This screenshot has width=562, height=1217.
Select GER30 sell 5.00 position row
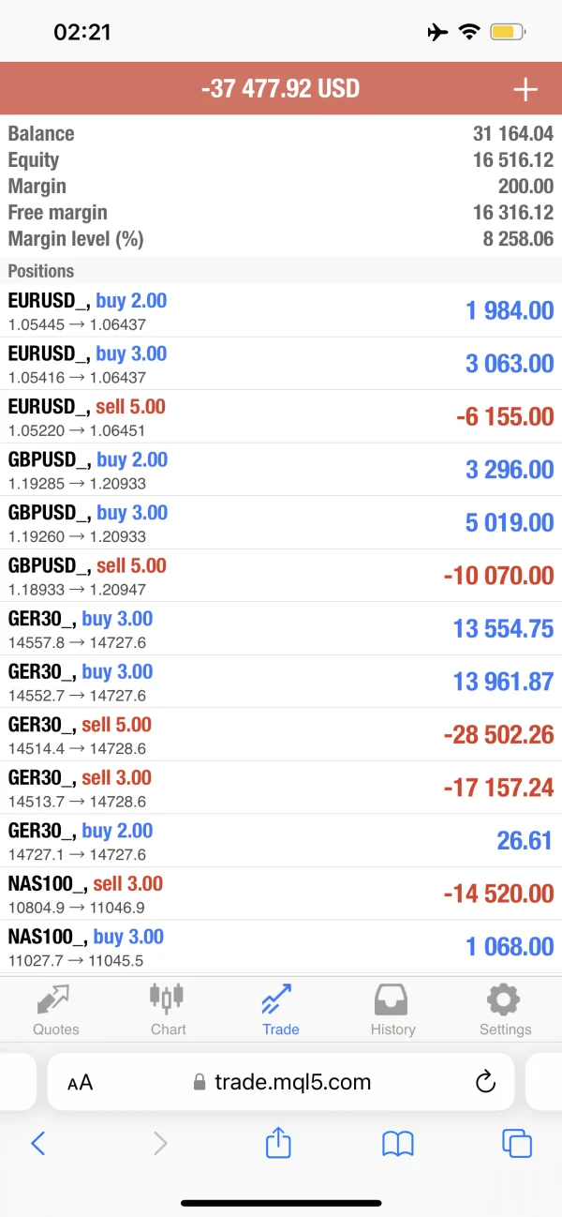pyautogui.click(x=281, y=735)
